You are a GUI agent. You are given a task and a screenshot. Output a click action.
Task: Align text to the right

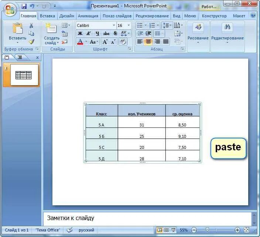[157, 42]
